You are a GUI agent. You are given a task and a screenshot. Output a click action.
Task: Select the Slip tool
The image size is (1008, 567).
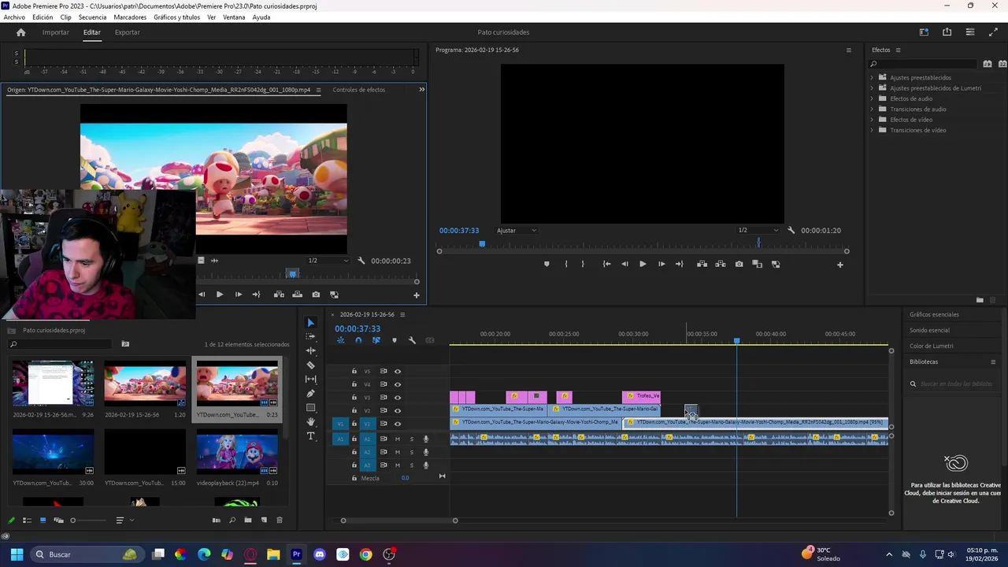tap(310, 379)
